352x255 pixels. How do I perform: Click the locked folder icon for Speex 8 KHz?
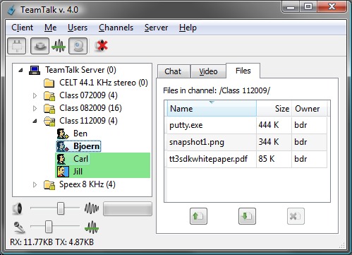49,185
